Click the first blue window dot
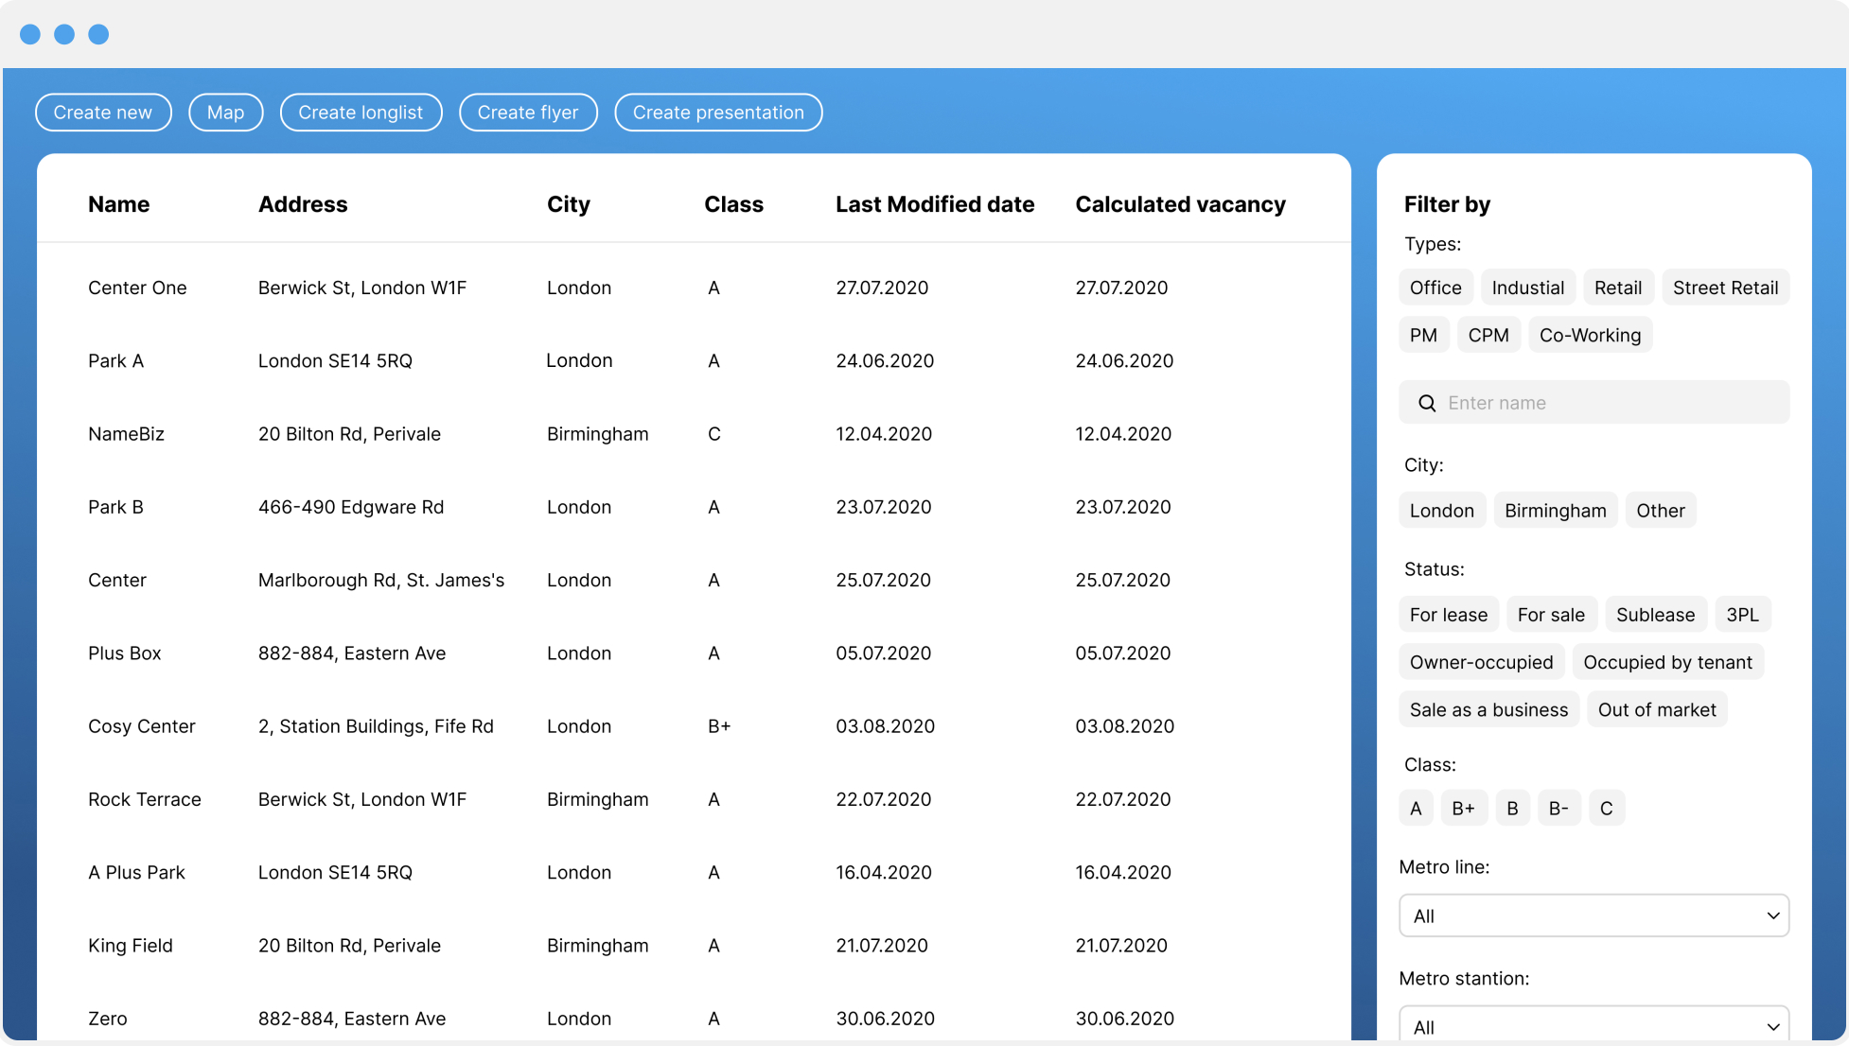Screen dimensions: 1849x1046 click(30, 34)
